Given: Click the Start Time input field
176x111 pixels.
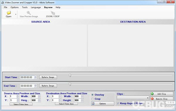Looking at the screenshot, I should pyautogui.click(x=27, y=77).
